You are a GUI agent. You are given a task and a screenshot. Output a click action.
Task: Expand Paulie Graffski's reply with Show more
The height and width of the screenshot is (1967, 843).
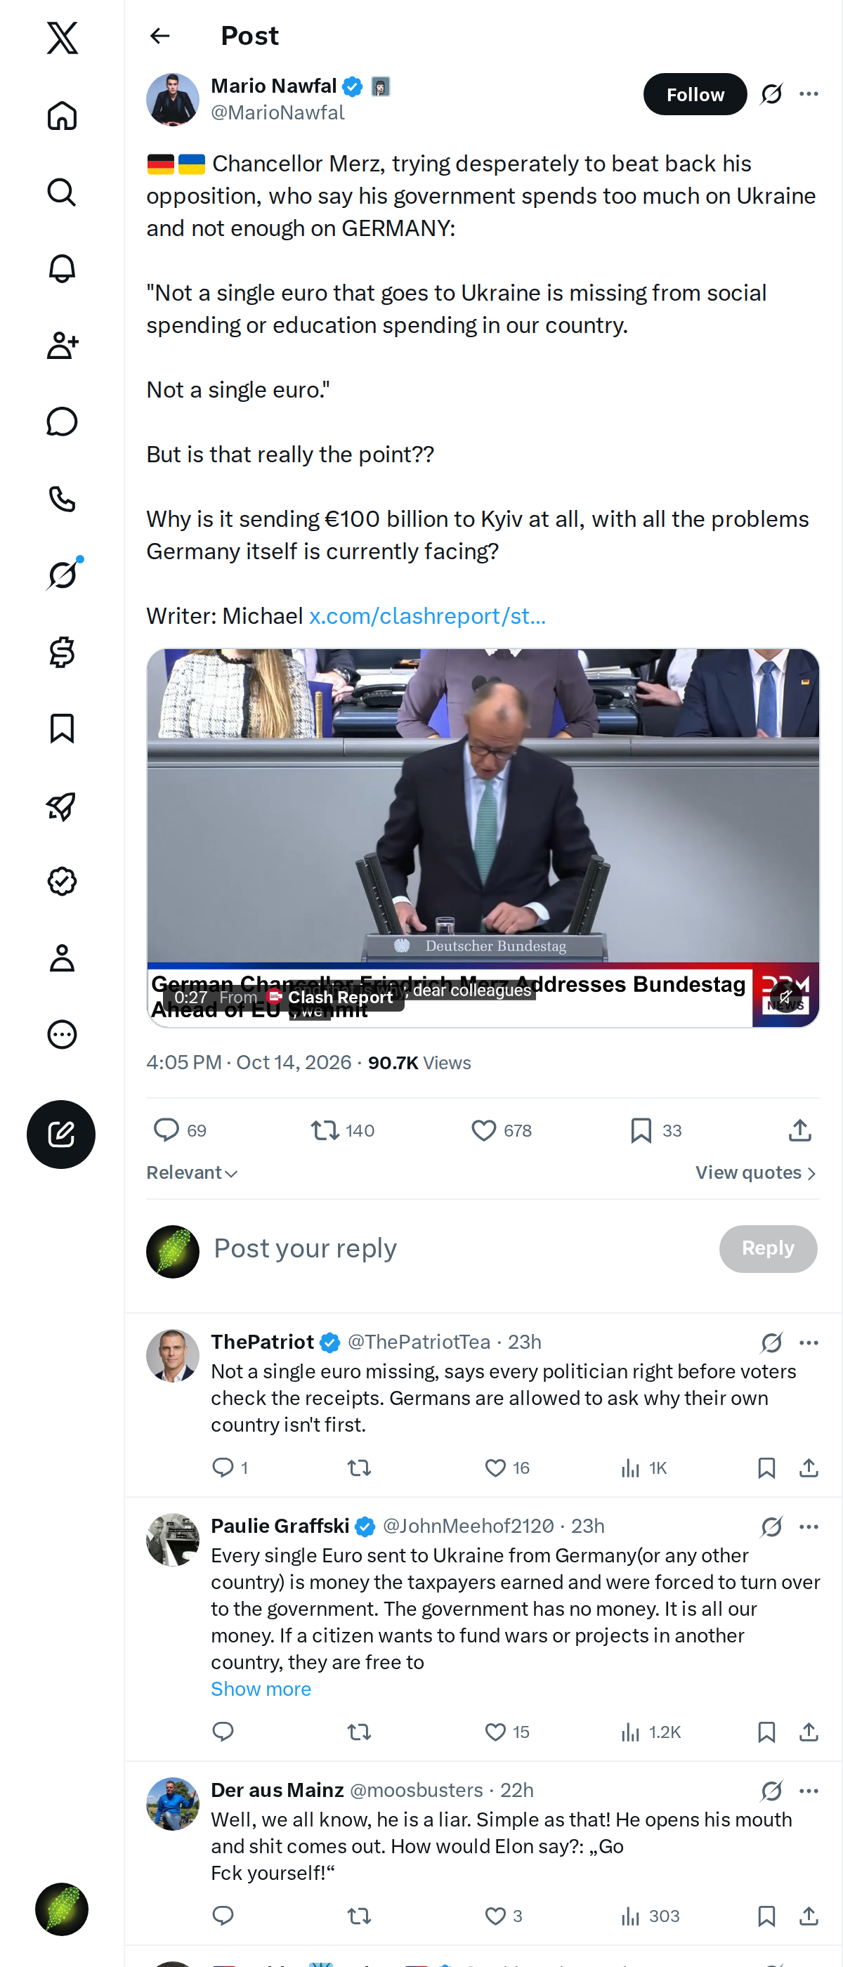pyautogui.click(x=261, y=1688)
